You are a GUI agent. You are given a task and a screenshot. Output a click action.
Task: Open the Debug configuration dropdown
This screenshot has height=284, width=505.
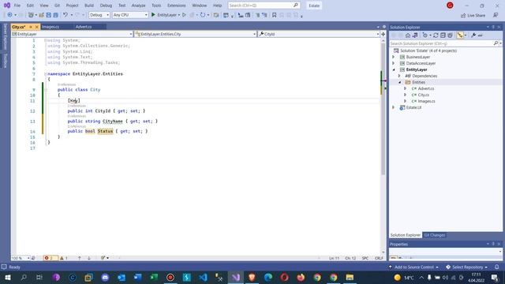point(99,15)
